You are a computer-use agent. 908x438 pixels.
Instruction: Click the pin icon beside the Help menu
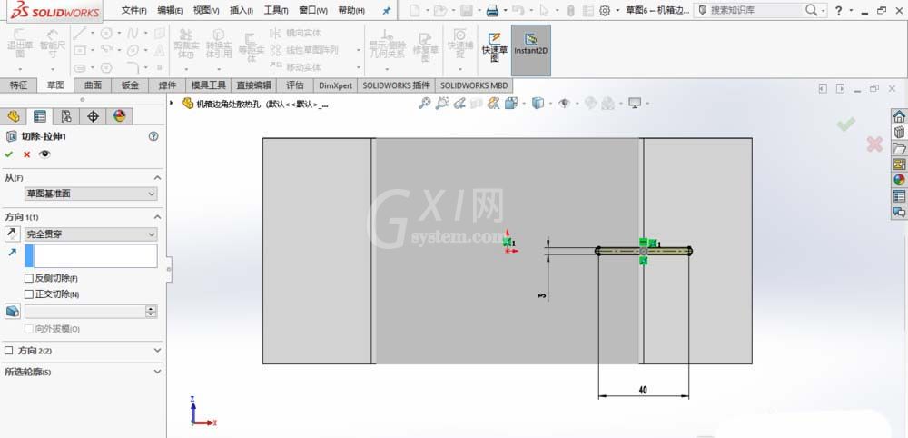387,10
